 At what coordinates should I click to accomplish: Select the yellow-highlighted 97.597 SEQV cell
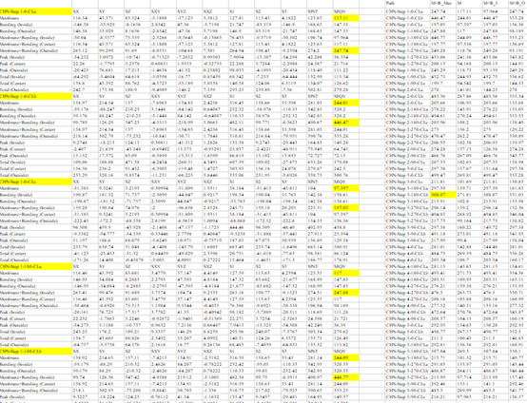pyautogui.click(x=346, y=188)
